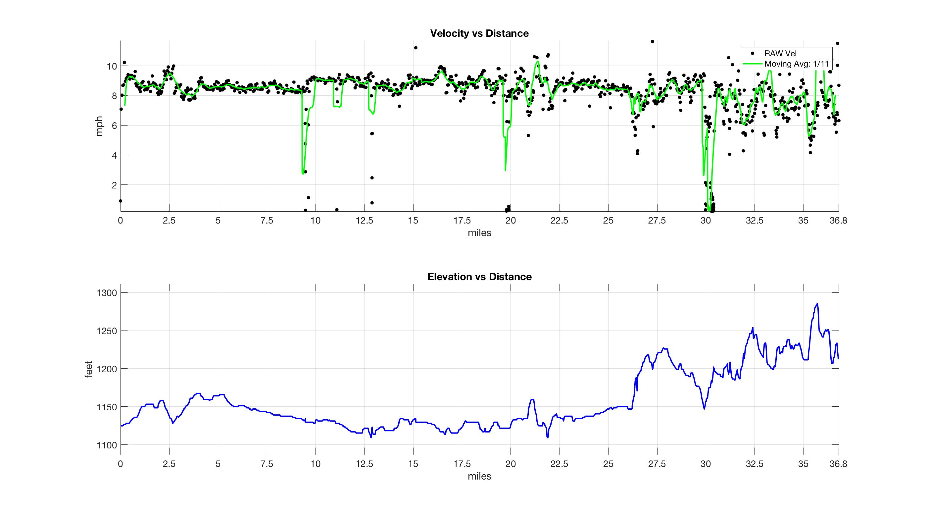Select the 'Moving Avg: 1/11' legend entry
The height and width of the screenshot is (514, 927).
click(796, 64)
